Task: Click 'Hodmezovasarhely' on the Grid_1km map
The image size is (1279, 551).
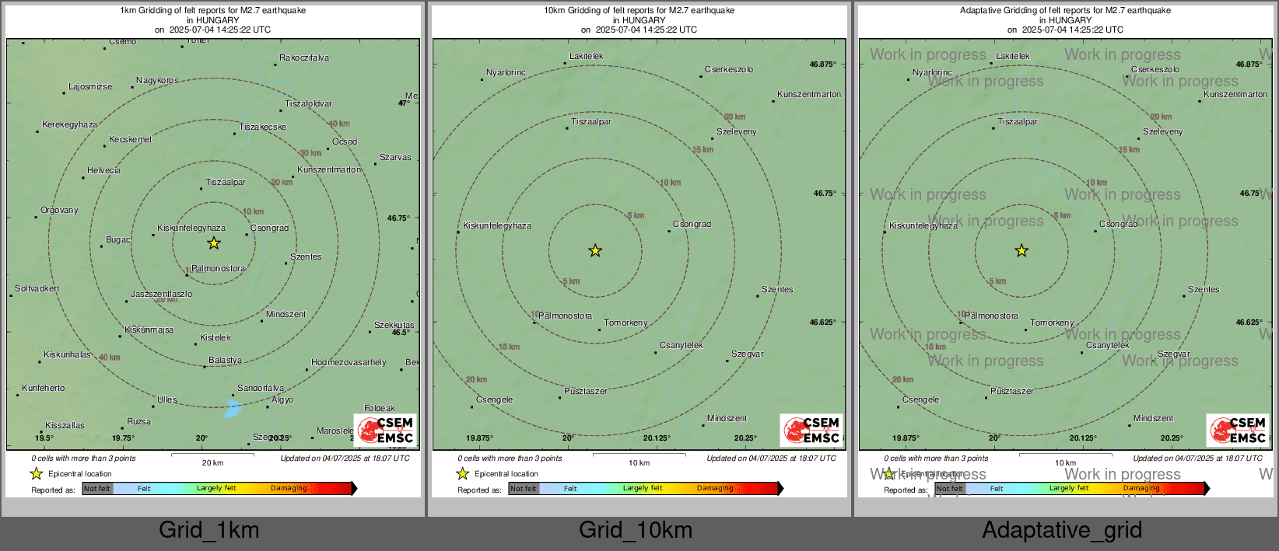Action: [x=349, y=363]
